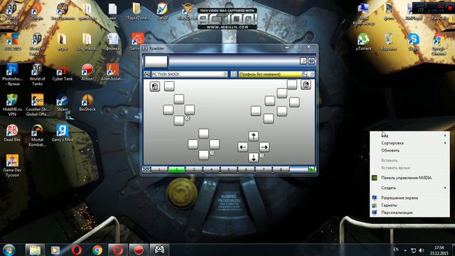This screenshot has height=256, width=455.
Task: Expand the Создать submenu arrow
Action: click(445, 188)
